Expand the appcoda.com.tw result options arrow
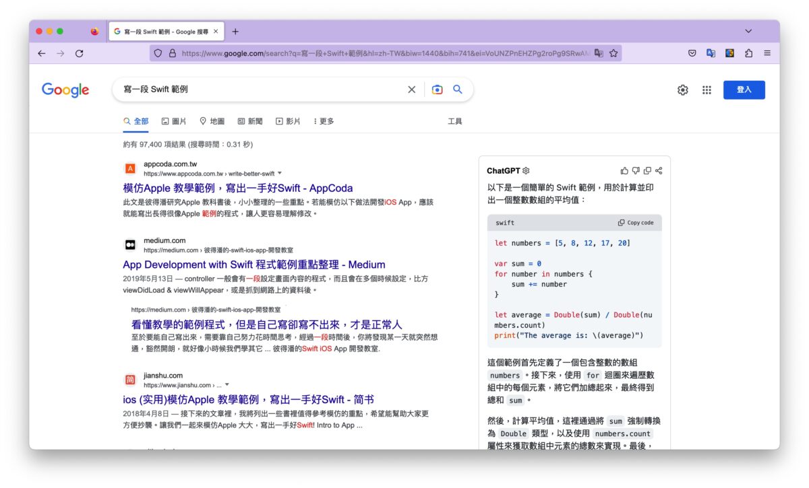 (280, 173)
